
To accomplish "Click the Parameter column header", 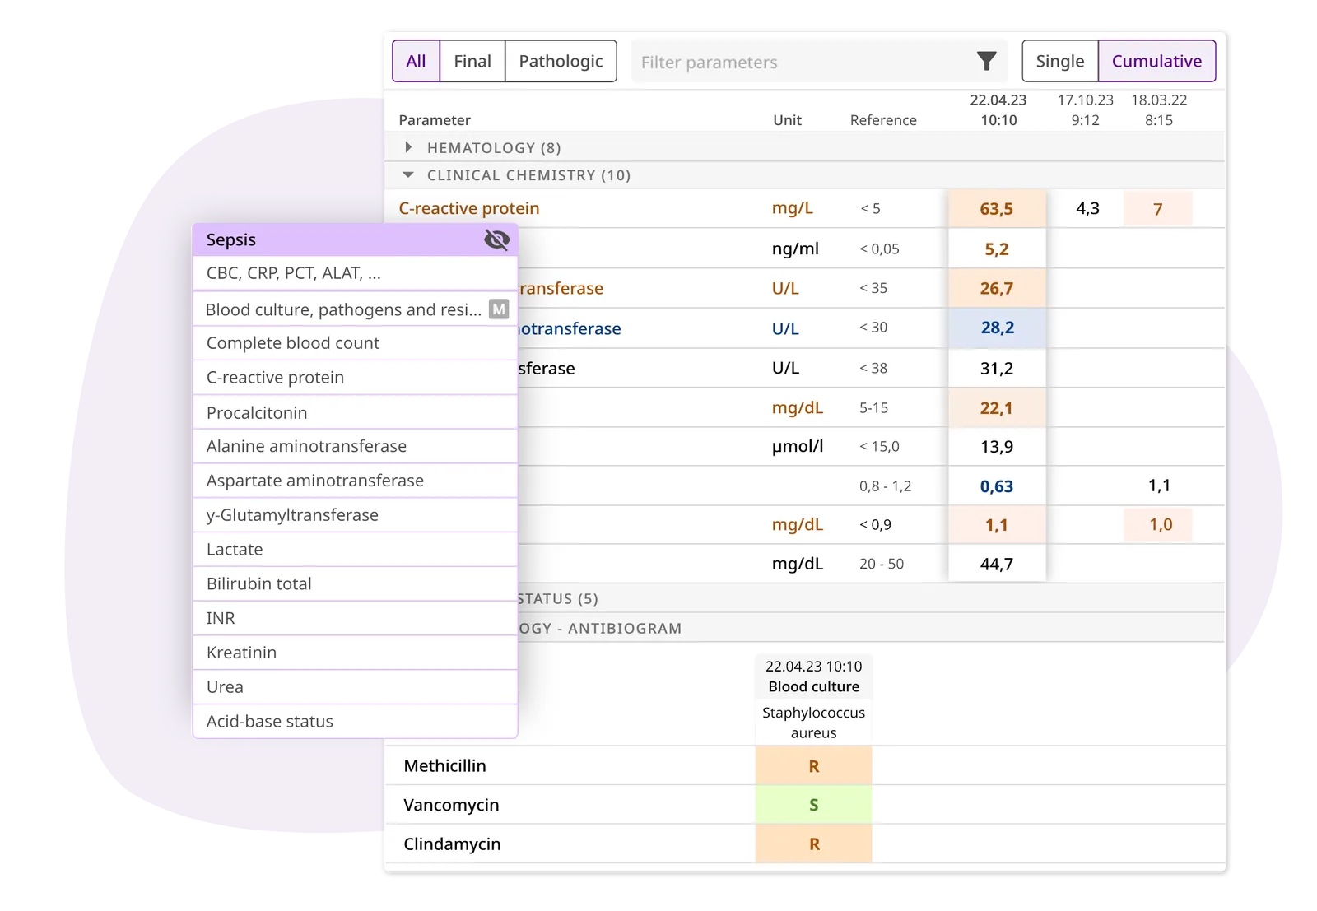I will [435, 120].
